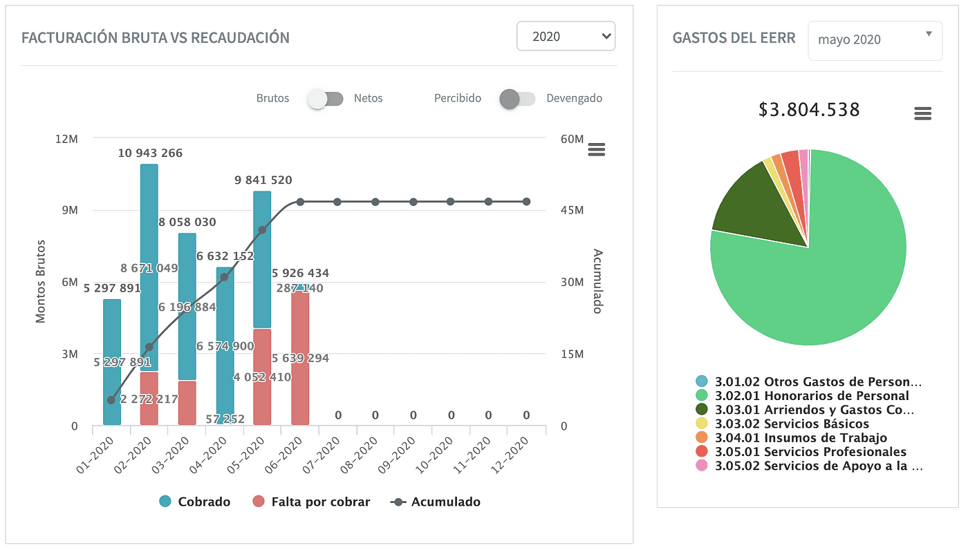968x550 pixels.
Task: Toggle 3.05.02 Servicios de Apoyo legend entry
Action: tap(809, 466)
